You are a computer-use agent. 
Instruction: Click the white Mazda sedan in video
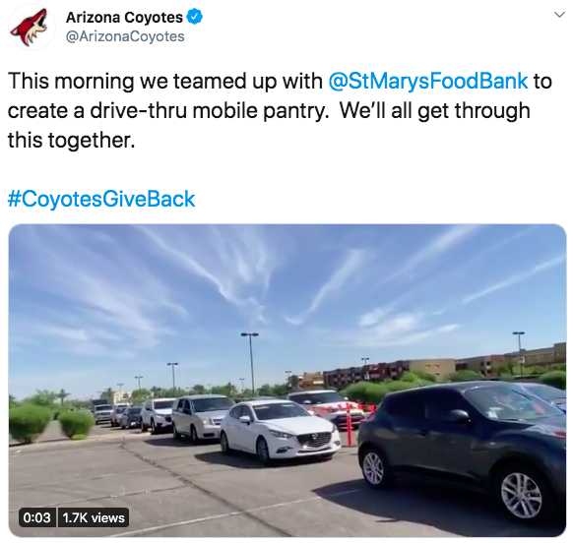281,432
